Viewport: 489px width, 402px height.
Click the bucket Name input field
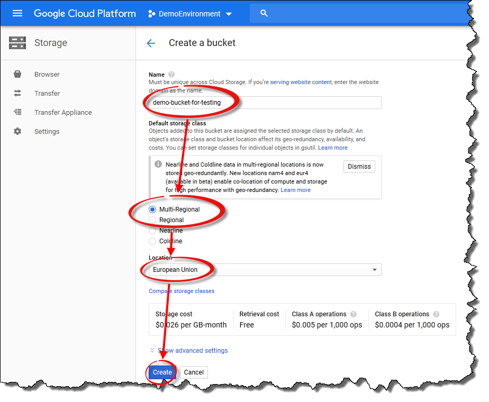click(x=265, y=103)
